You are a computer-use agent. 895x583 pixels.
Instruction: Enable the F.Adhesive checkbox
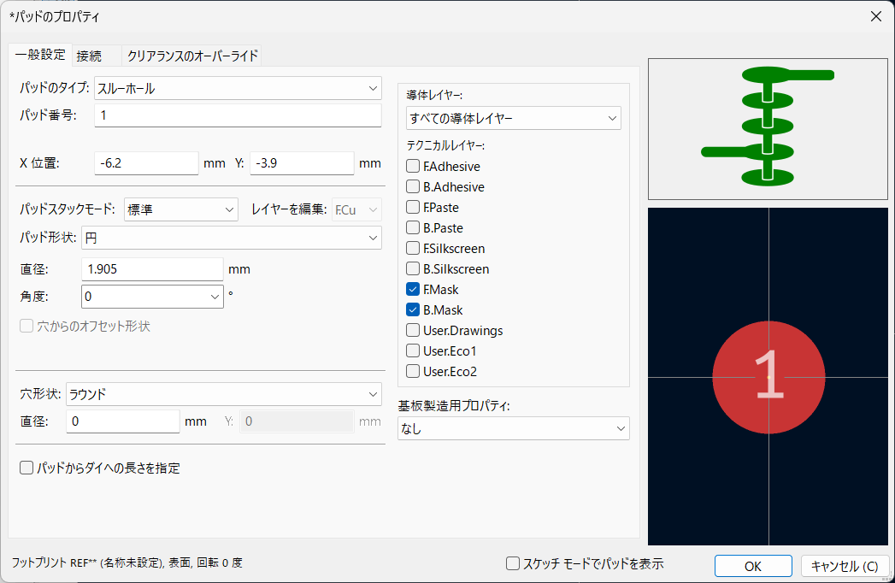[413, 166]
